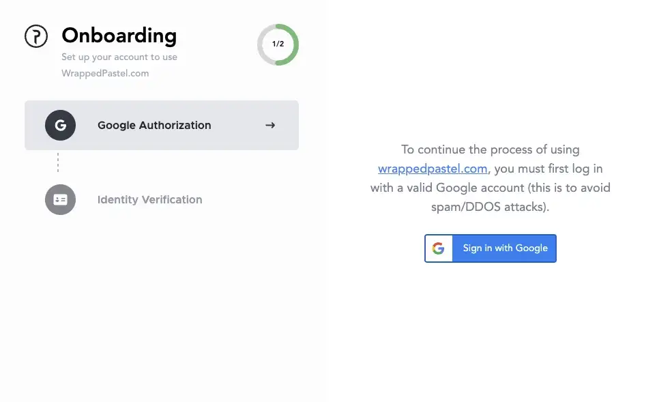The height and width of the screenshot is (402, 657).
Task: Select the Identity Verification step label
Action: click(149, 200)
